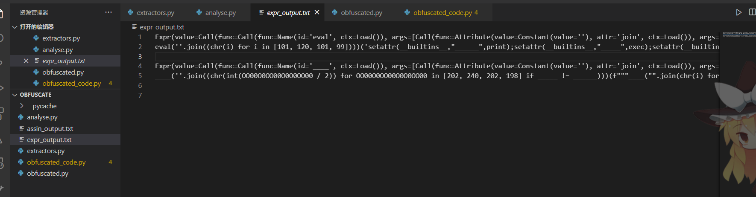This screenshot has width=756, height=197.
Task: Collapse the 打开的编辑器 section
Action: point(15,27)
